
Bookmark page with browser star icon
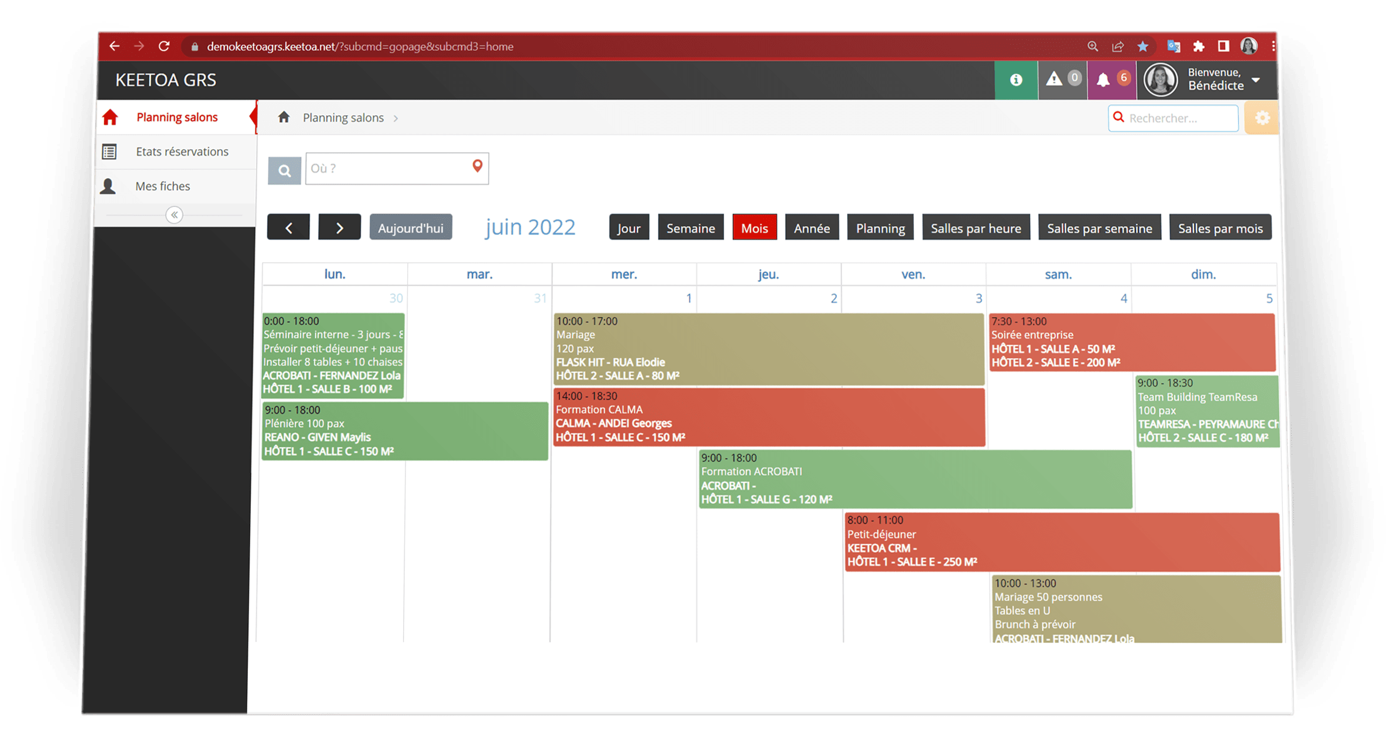[1142, 46]
